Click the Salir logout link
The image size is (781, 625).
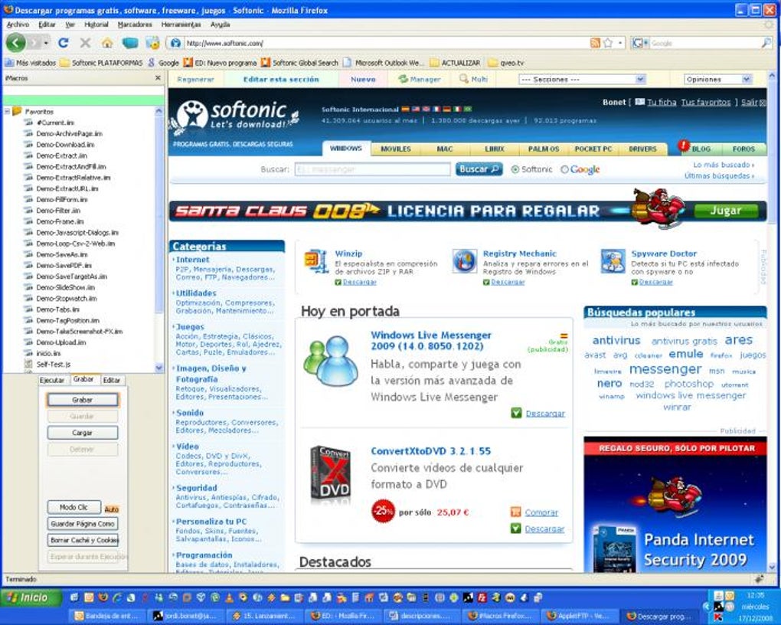pyautogui.click(x=750, y=102)
